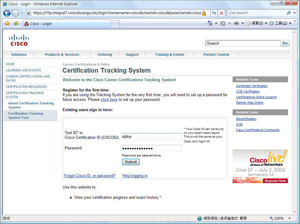Click the Password input field
The height and width of the screenshot is (224, 300).
click(x=151, y=148)
